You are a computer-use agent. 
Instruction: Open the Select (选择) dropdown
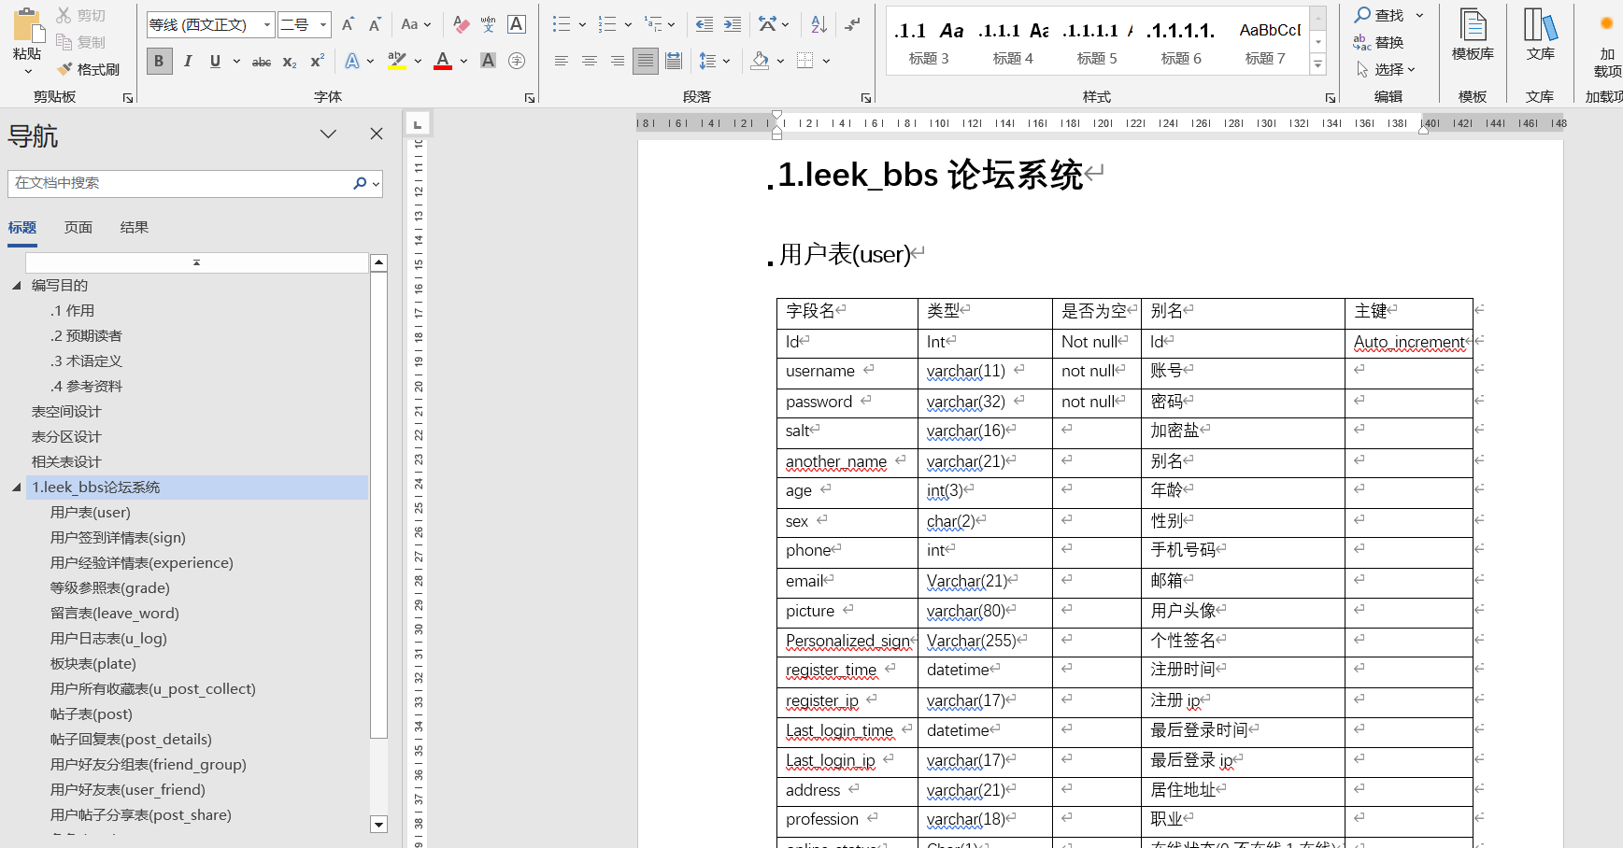pos(1386,69)
